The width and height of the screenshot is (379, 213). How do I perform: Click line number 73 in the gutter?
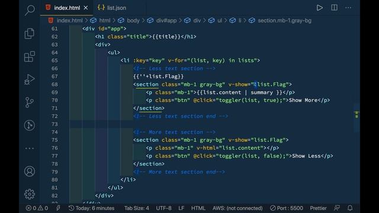click(x=54, y=124)
